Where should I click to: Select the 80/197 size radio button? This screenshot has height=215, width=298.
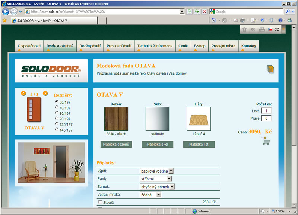click(57, 113)
